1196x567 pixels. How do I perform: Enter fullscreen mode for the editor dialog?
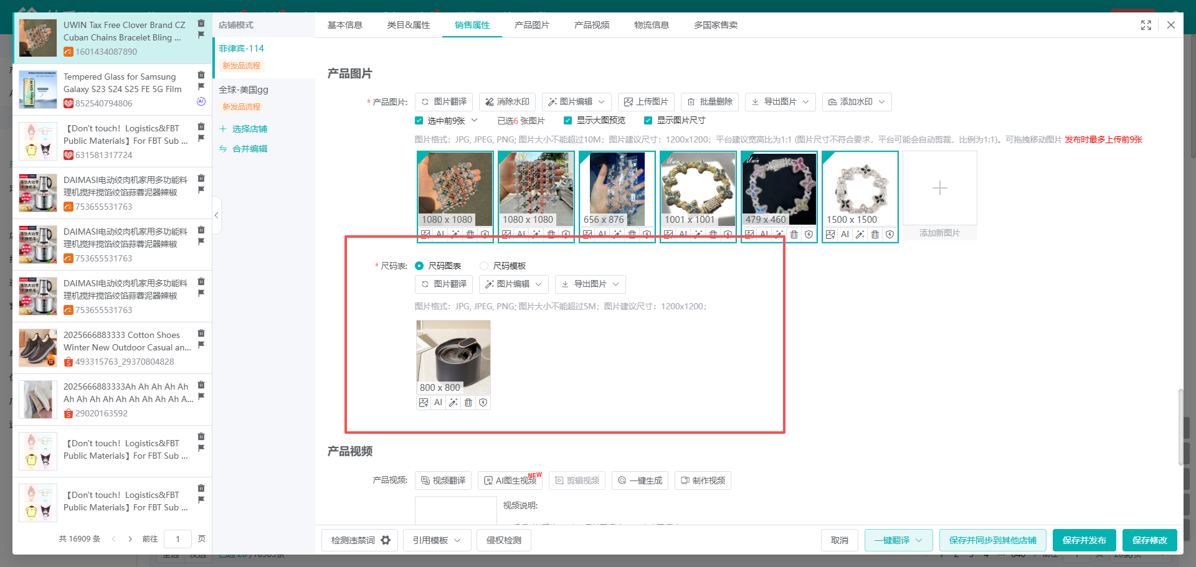tap(1146, 25)
